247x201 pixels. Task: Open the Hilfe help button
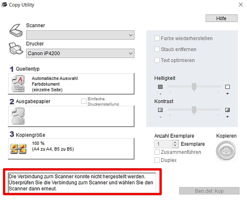(221, 19)
